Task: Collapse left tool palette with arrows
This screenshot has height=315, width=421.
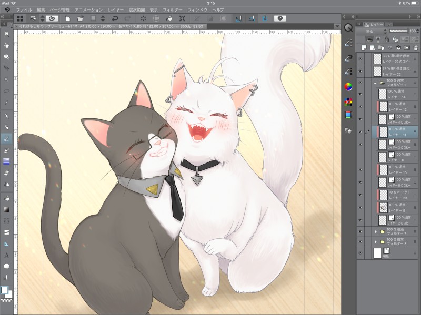Action: [2, 17]
